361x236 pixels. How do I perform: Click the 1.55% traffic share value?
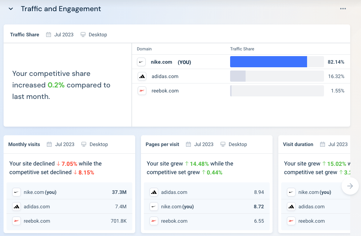point(338,91)
